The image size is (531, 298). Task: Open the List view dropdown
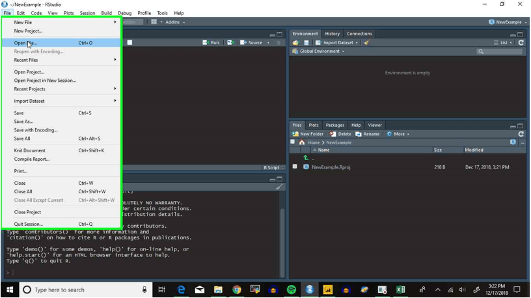503,43
